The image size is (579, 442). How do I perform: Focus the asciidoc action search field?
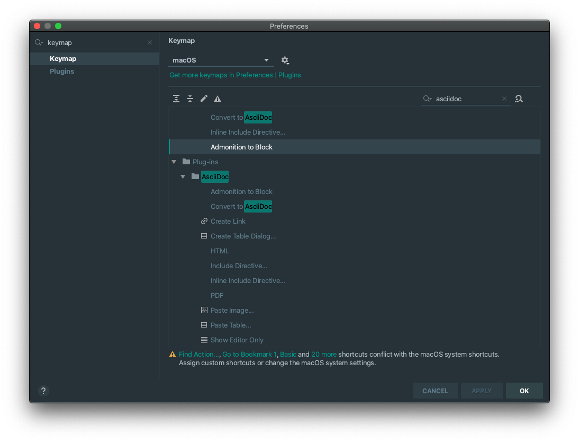point(467,99)
